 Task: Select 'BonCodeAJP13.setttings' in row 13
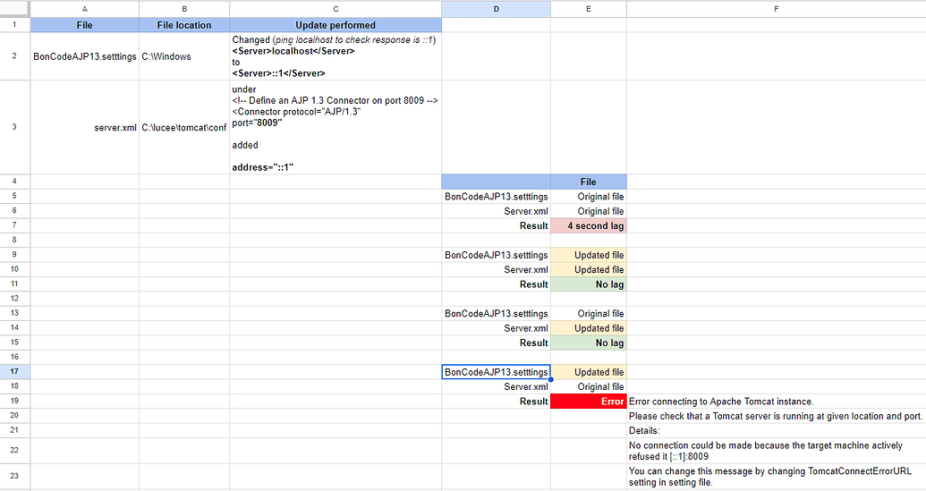coord(496,313)
